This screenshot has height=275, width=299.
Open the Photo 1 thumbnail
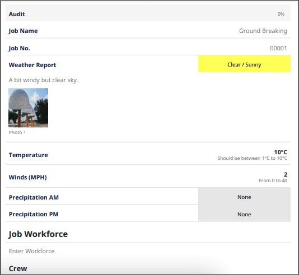point(28,108)
